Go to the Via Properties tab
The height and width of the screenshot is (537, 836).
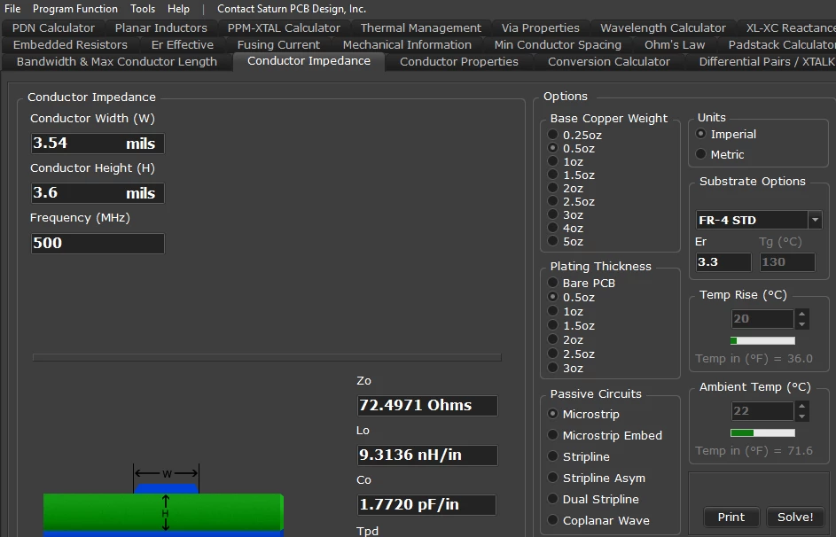[540, 27]
